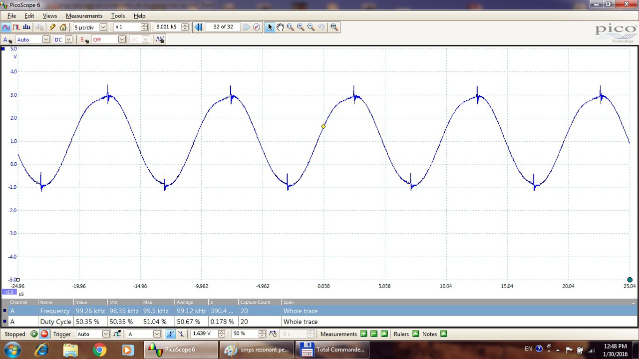
Task: Run automatic setup with lightning icon
Action: tap(53, 27)
